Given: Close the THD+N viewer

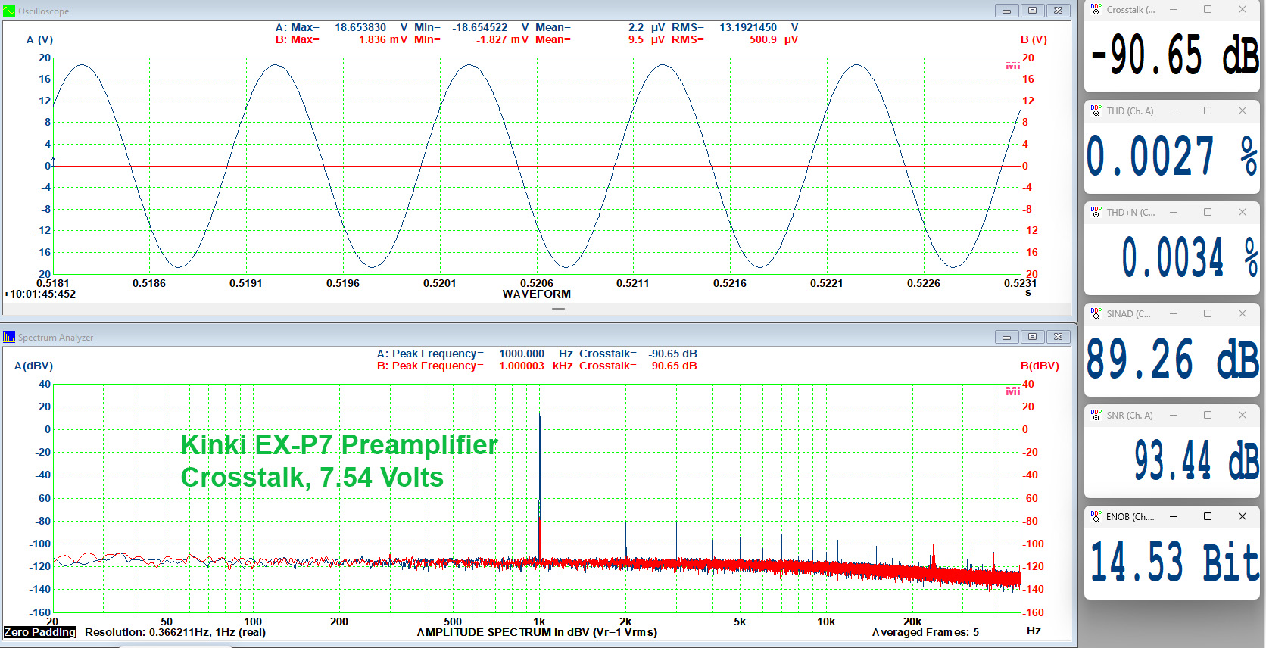Looking at the screenshot, I should point(1243,212).
